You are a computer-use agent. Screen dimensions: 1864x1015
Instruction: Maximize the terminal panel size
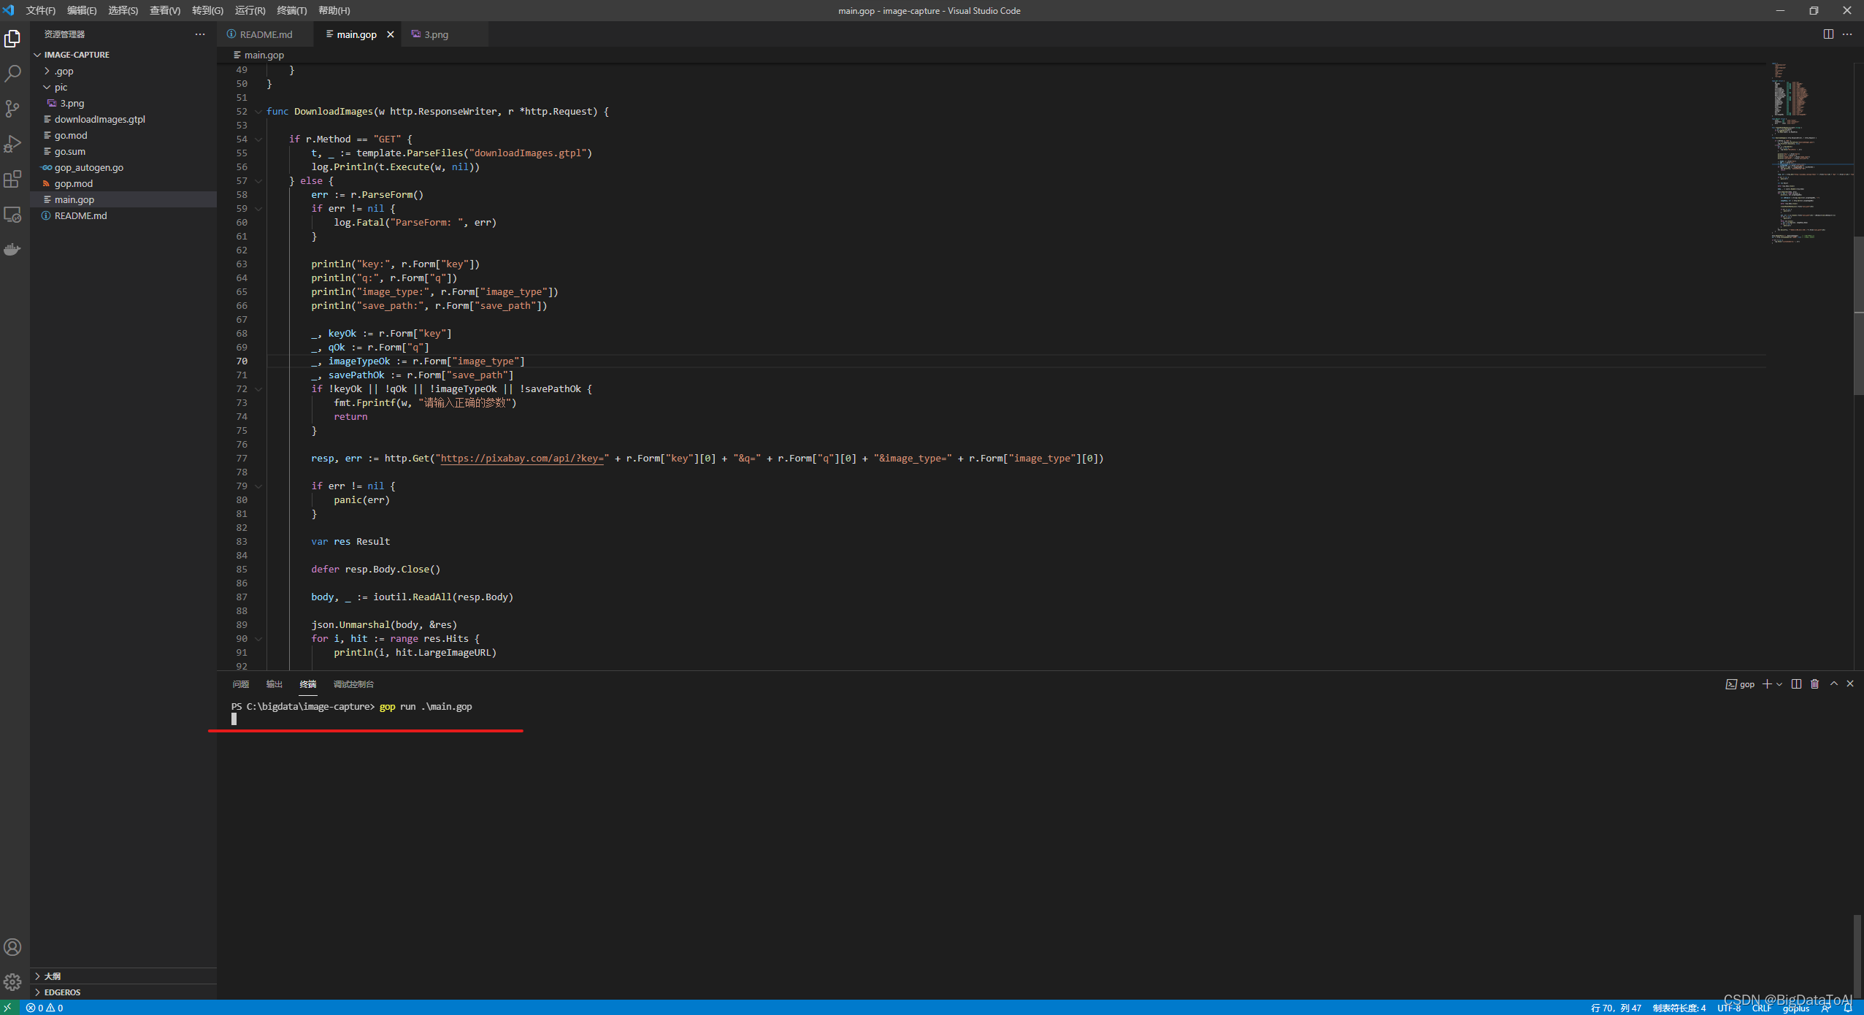pyautogui.click(x=1834, y=684)
